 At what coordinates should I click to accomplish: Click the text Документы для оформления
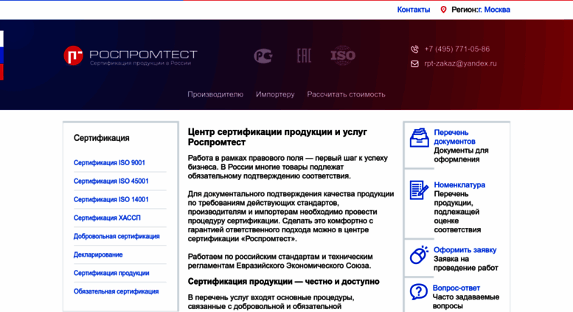(x=461, y=155)
